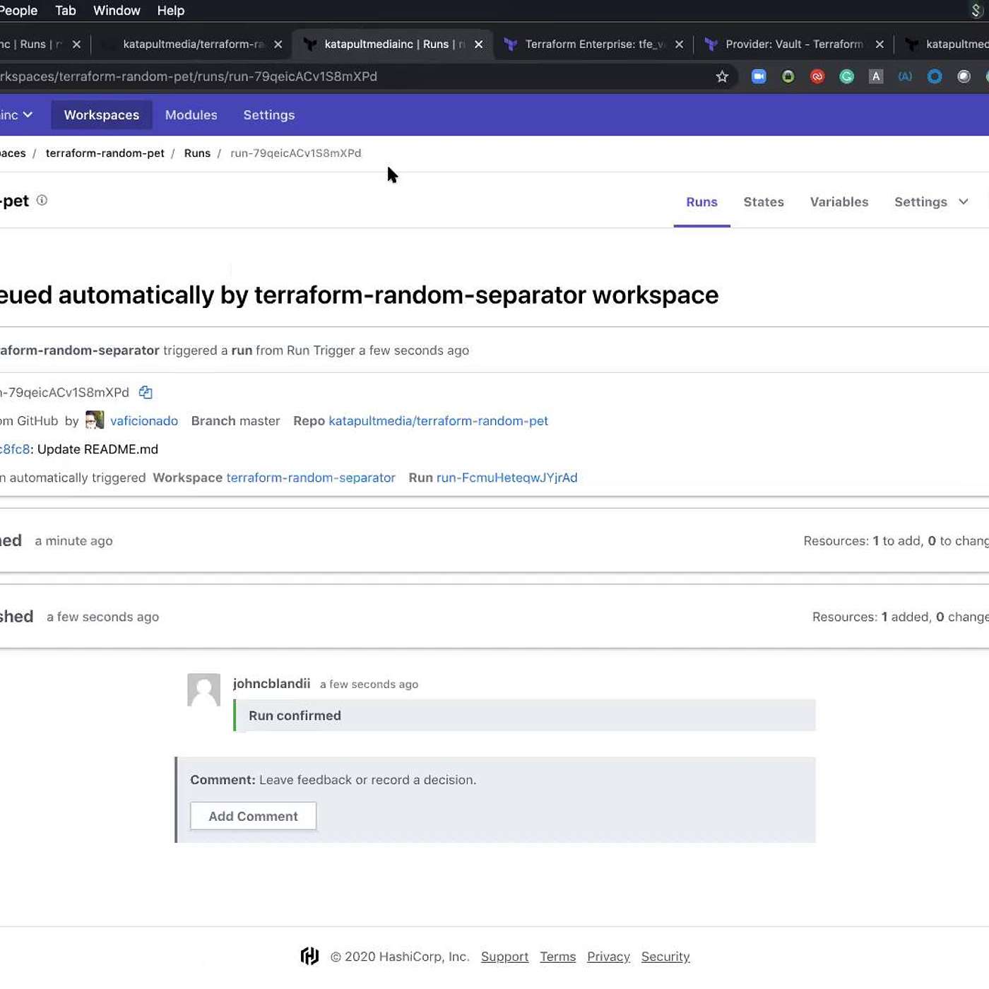
Task: Click the Add Comment button
Action: coord(253,816)
